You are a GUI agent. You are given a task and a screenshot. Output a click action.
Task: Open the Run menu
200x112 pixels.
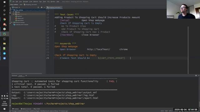(x=41, y=2)
